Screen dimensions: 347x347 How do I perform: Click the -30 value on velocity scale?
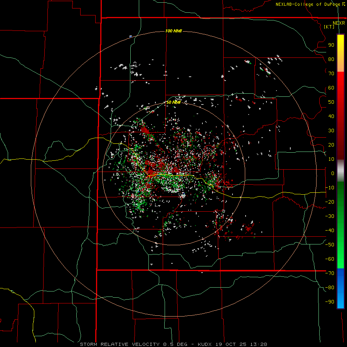[x=330, y=216]
